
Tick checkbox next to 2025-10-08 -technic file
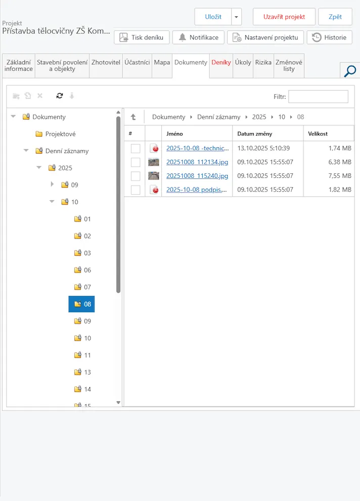coord(136,149)
